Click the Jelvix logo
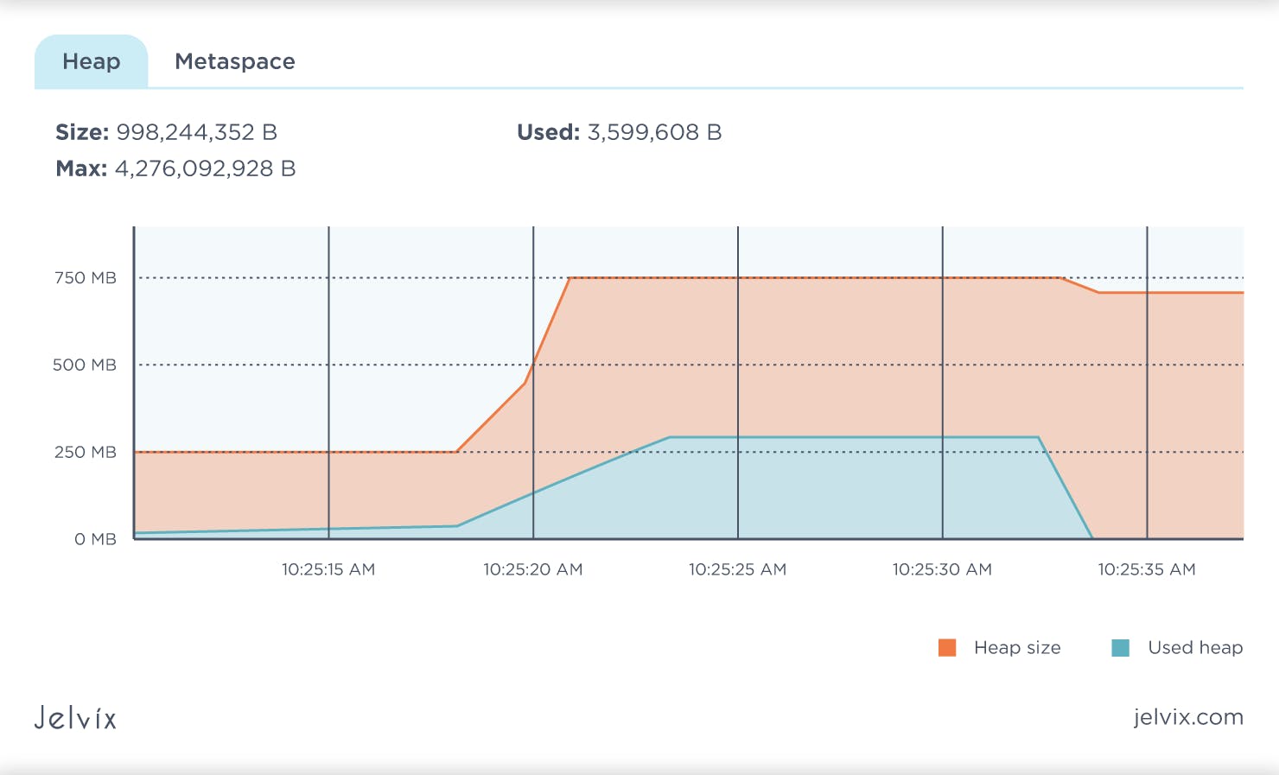The width and height of the screenshot is (1279, 775). coord(75,718)
